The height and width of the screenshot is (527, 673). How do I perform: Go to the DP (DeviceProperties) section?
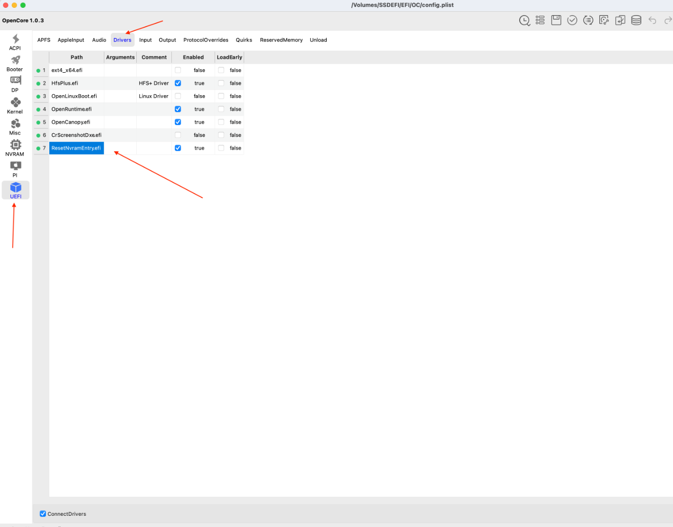coord(15,84)
